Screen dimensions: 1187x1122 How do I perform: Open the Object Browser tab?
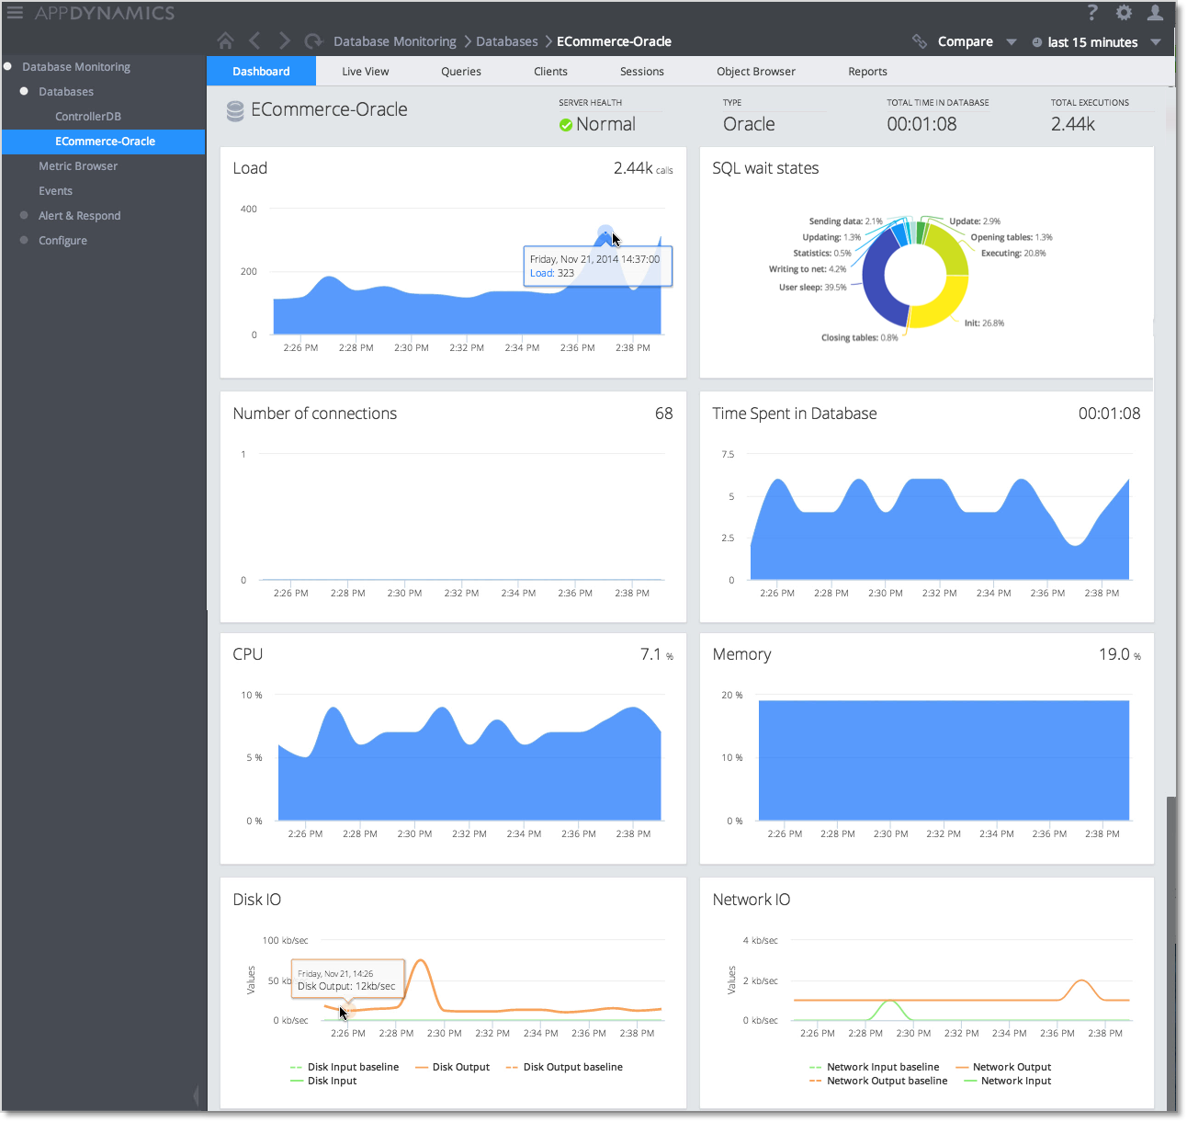pos(756,71)
